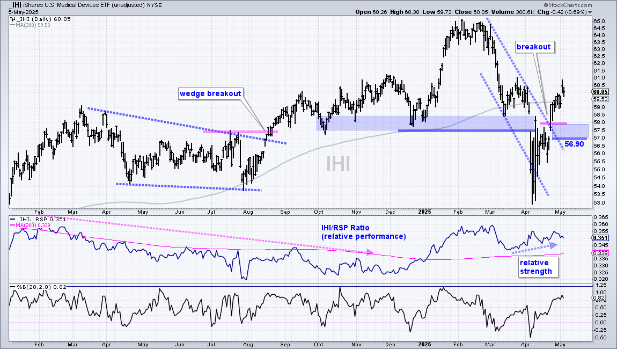Click the 0.82 %B value tag
This screenshot has height=349, width=617.
coord(599,298)
